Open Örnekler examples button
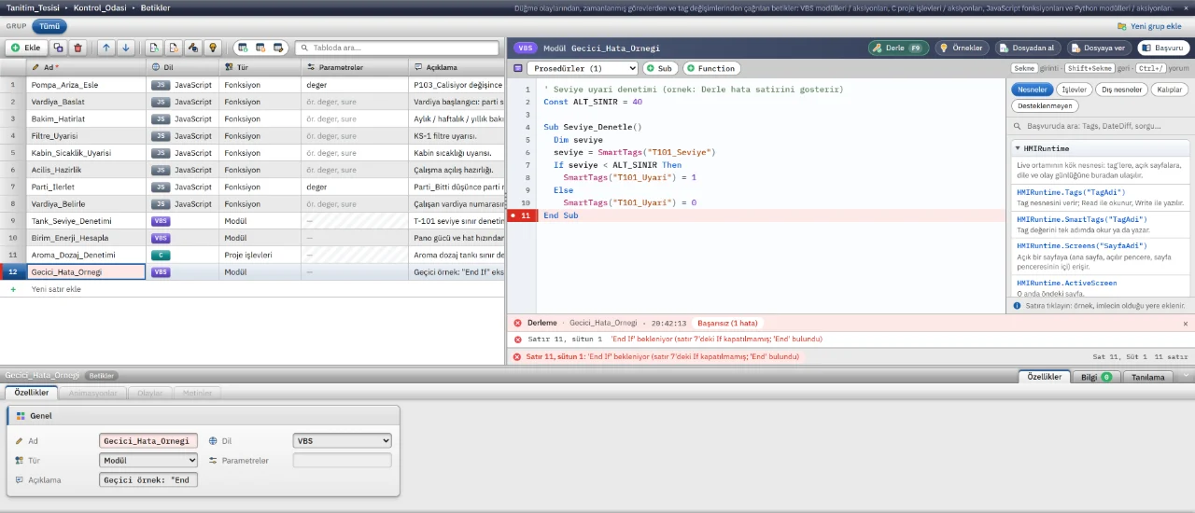The image size is (1195, 513). click(961, 48)
